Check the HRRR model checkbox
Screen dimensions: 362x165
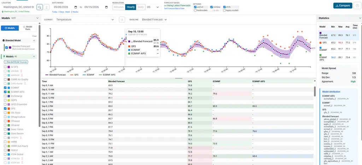[x=6, y=142]
